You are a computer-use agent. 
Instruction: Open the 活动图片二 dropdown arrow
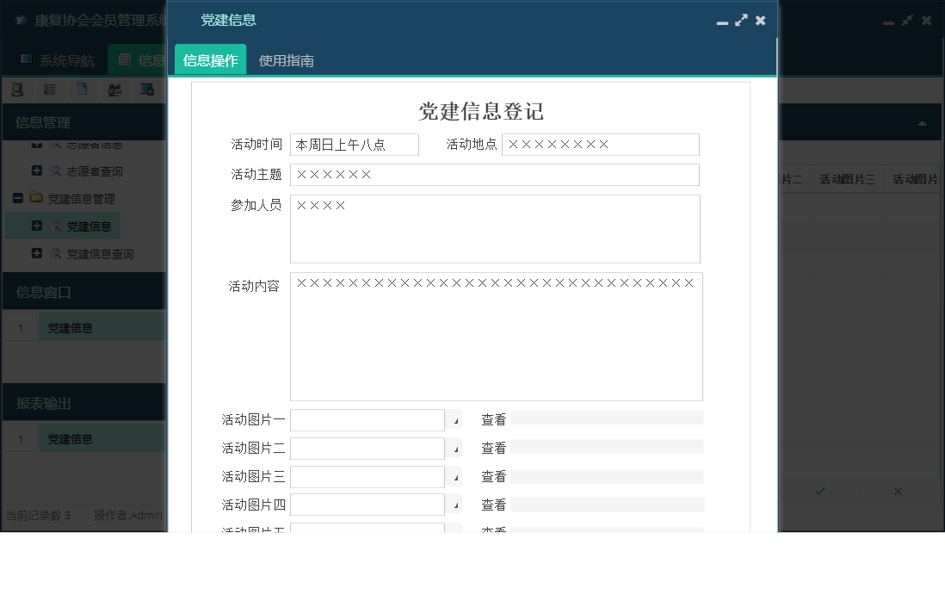point(454,448)
